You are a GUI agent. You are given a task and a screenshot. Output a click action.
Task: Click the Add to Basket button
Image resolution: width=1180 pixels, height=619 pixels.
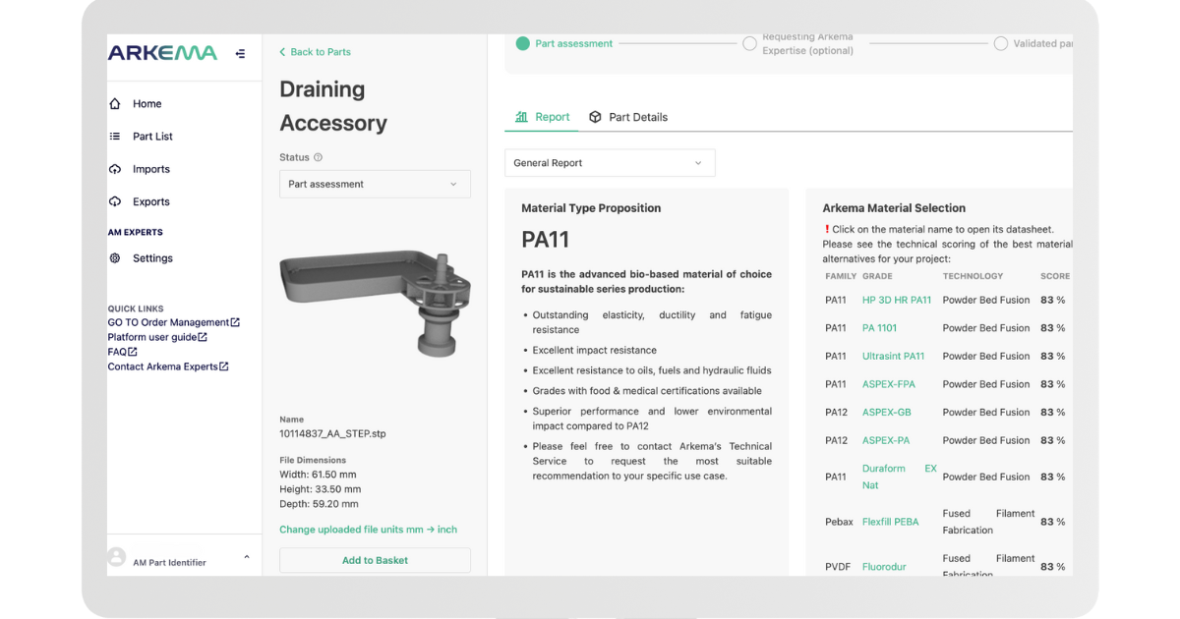[x=375, y=559]
